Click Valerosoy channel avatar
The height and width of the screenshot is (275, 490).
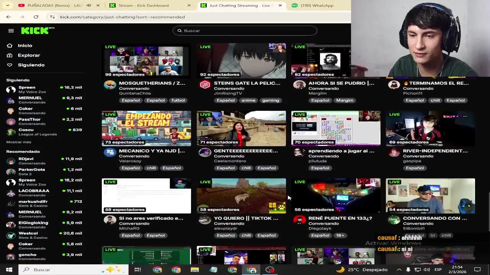[x=110, y=152]
